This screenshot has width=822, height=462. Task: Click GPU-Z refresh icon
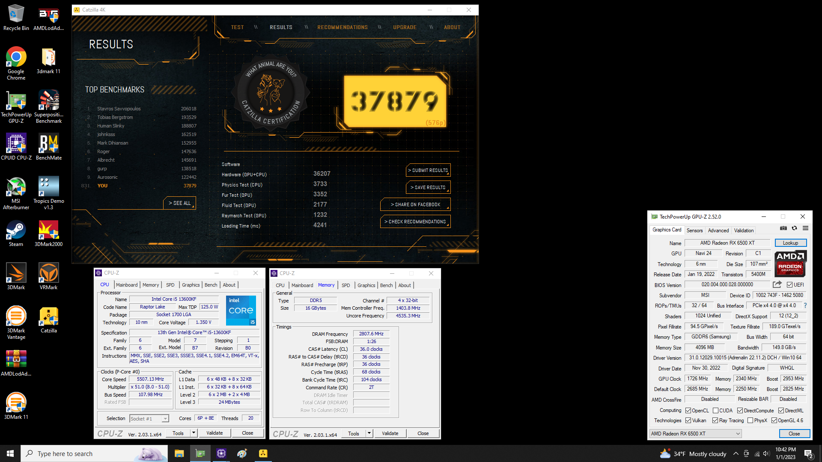794,228
